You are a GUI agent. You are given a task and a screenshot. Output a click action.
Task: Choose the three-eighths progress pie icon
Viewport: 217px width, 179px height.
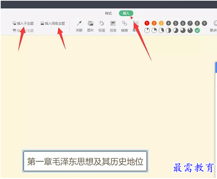point(161,31)
